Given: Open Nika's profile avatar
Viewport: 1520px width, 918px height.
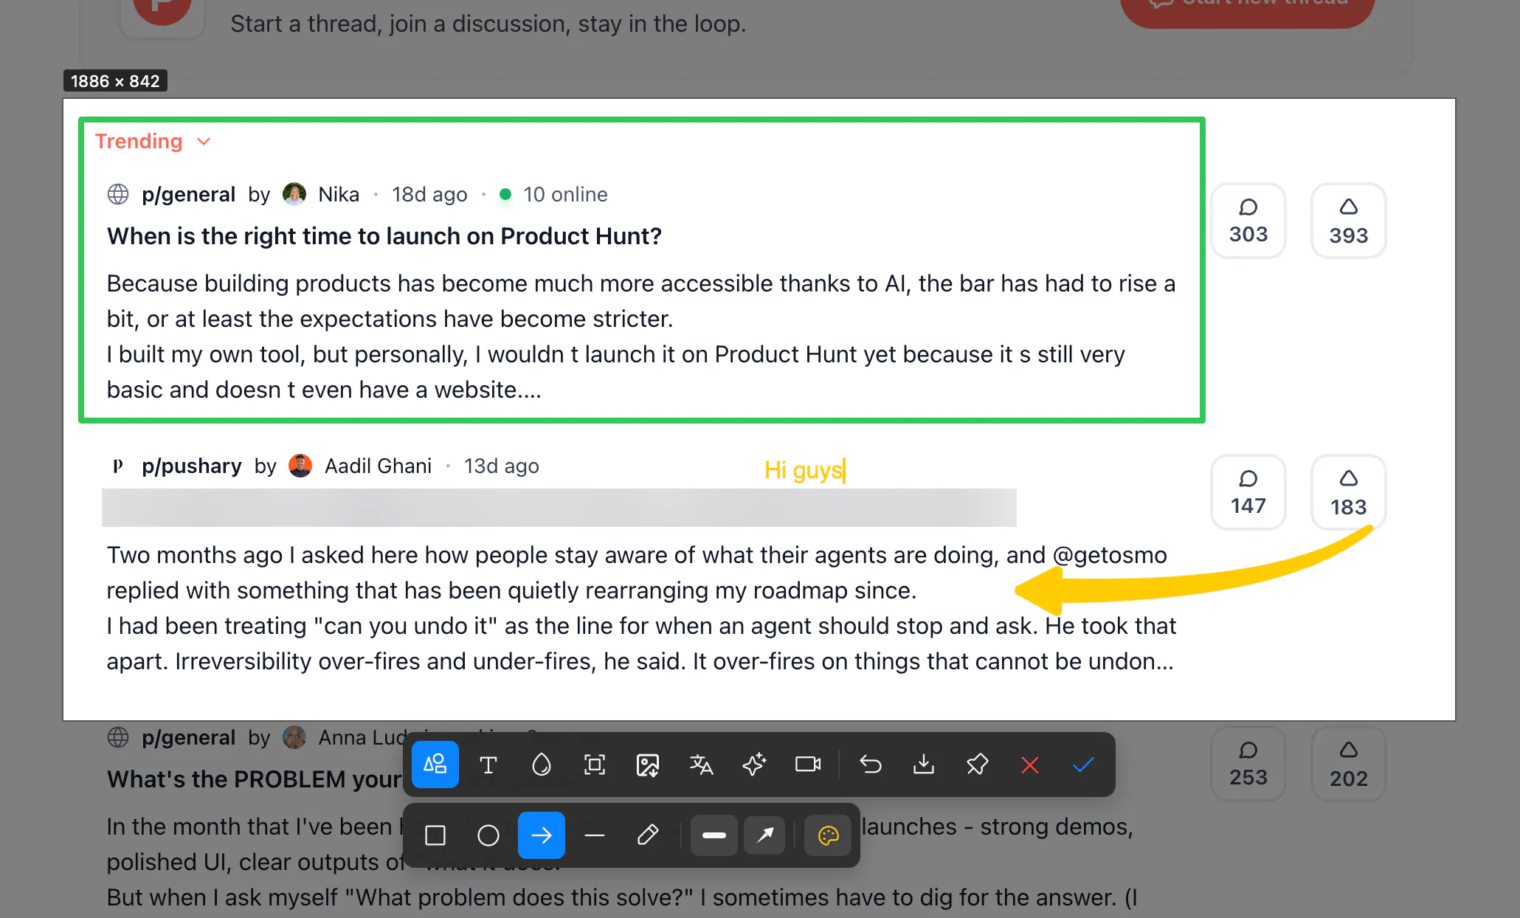Looking at the screenshot, I should click(x=294, y=194).
